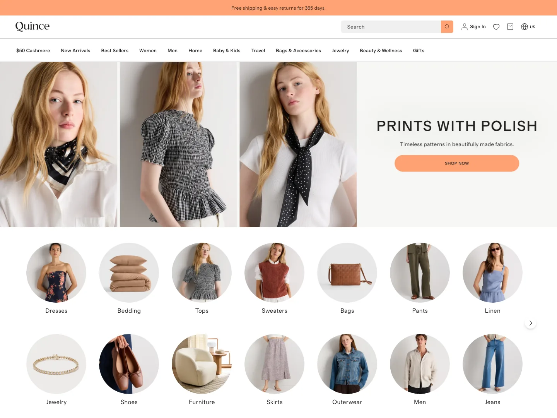Open the Bags & Accessories menu
This screenshot has width=557, height=418.
pos(299,51)
